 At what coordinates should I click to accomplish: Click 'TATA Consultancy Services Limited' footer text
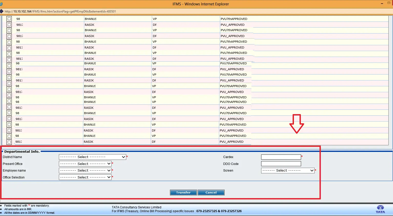point(136,207)
